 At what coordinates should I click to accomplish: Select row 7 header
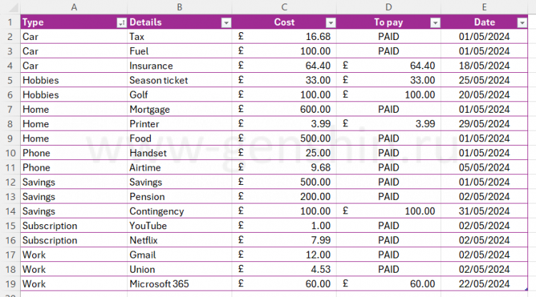10,109
